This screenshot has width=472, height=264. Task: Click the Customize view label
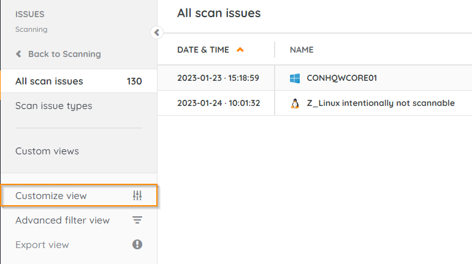(51, 196)
